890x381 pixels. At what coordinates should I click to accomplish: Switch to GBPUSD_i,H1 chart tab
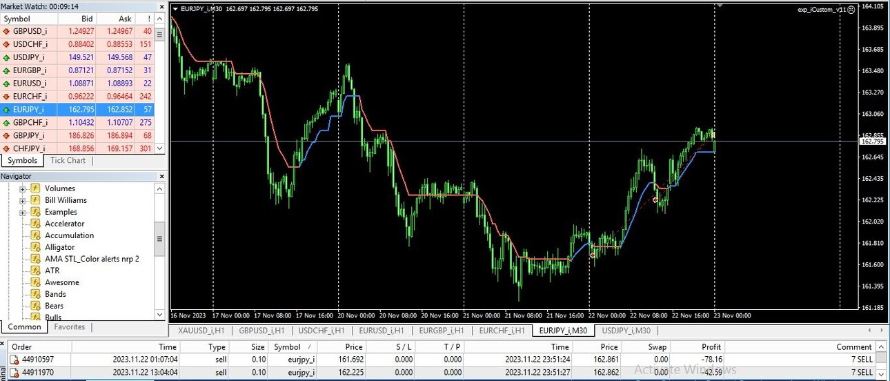click(261, 331)
